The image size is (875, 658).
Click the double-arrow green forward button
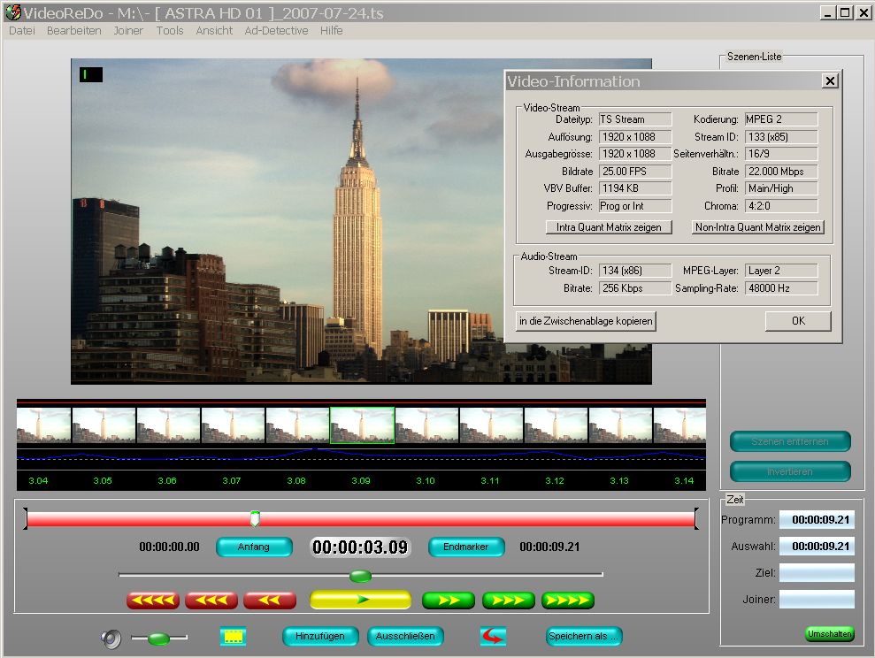click(449, 601)
